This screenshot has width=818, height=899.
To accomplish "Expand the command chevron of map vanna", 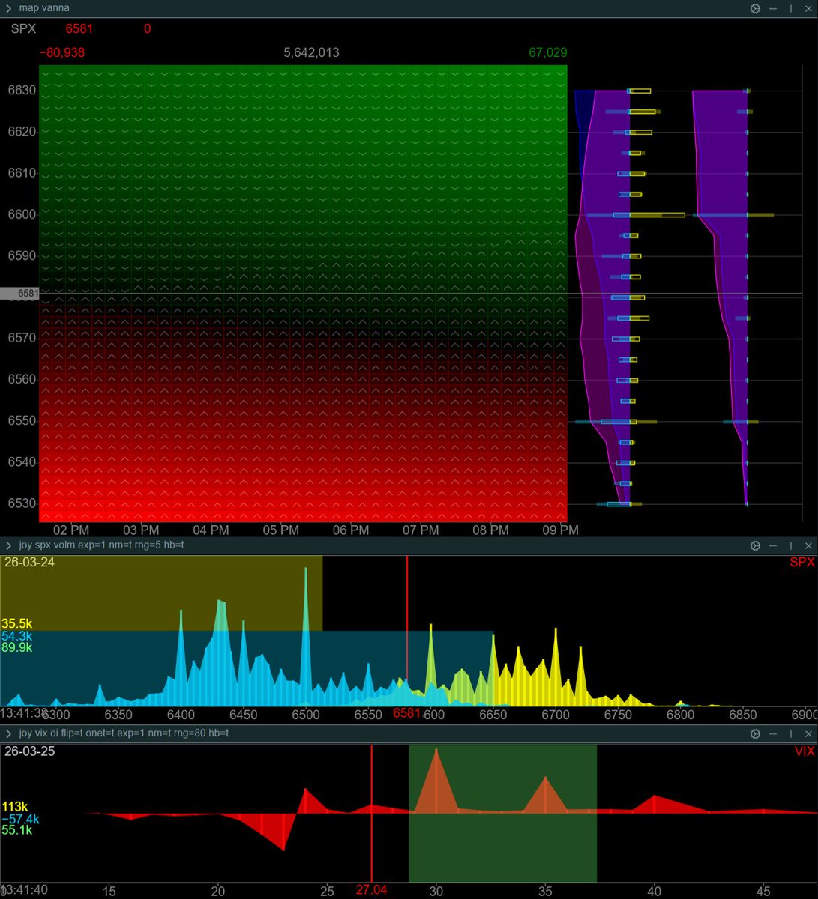I will (x=8, y=9).
